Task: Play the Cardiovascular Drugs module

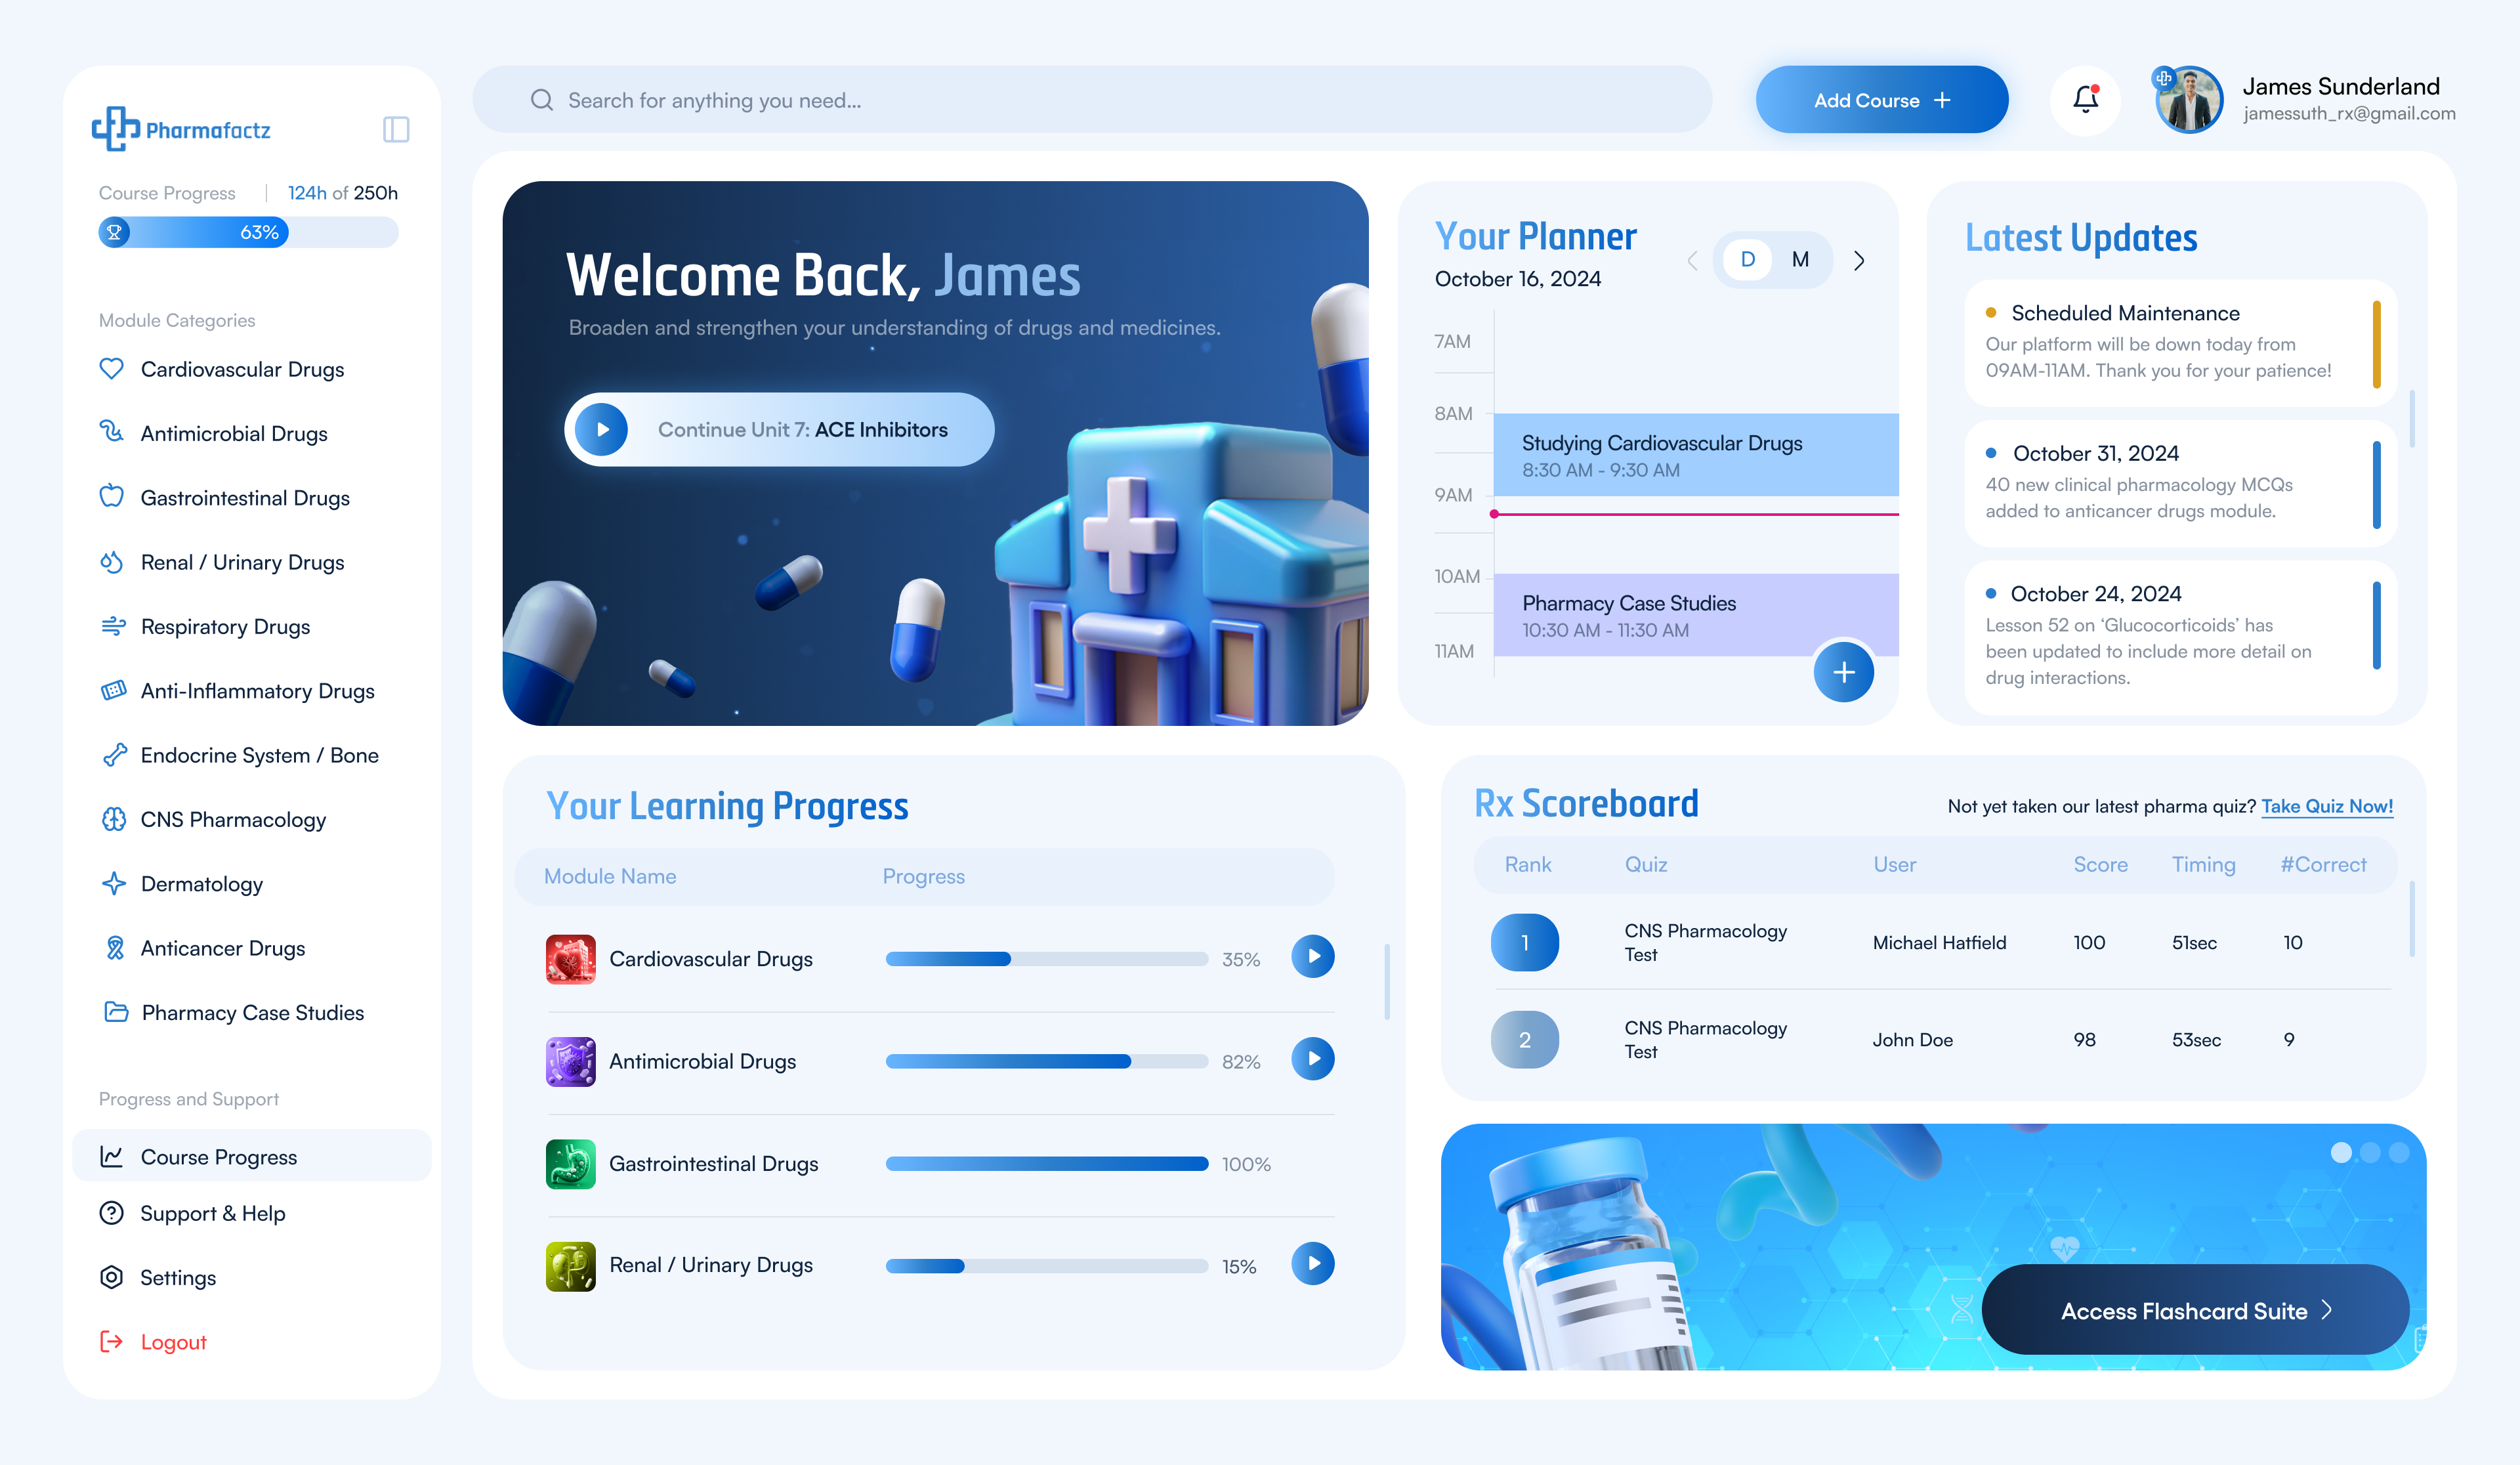Action: click(x=1312, y=957)
